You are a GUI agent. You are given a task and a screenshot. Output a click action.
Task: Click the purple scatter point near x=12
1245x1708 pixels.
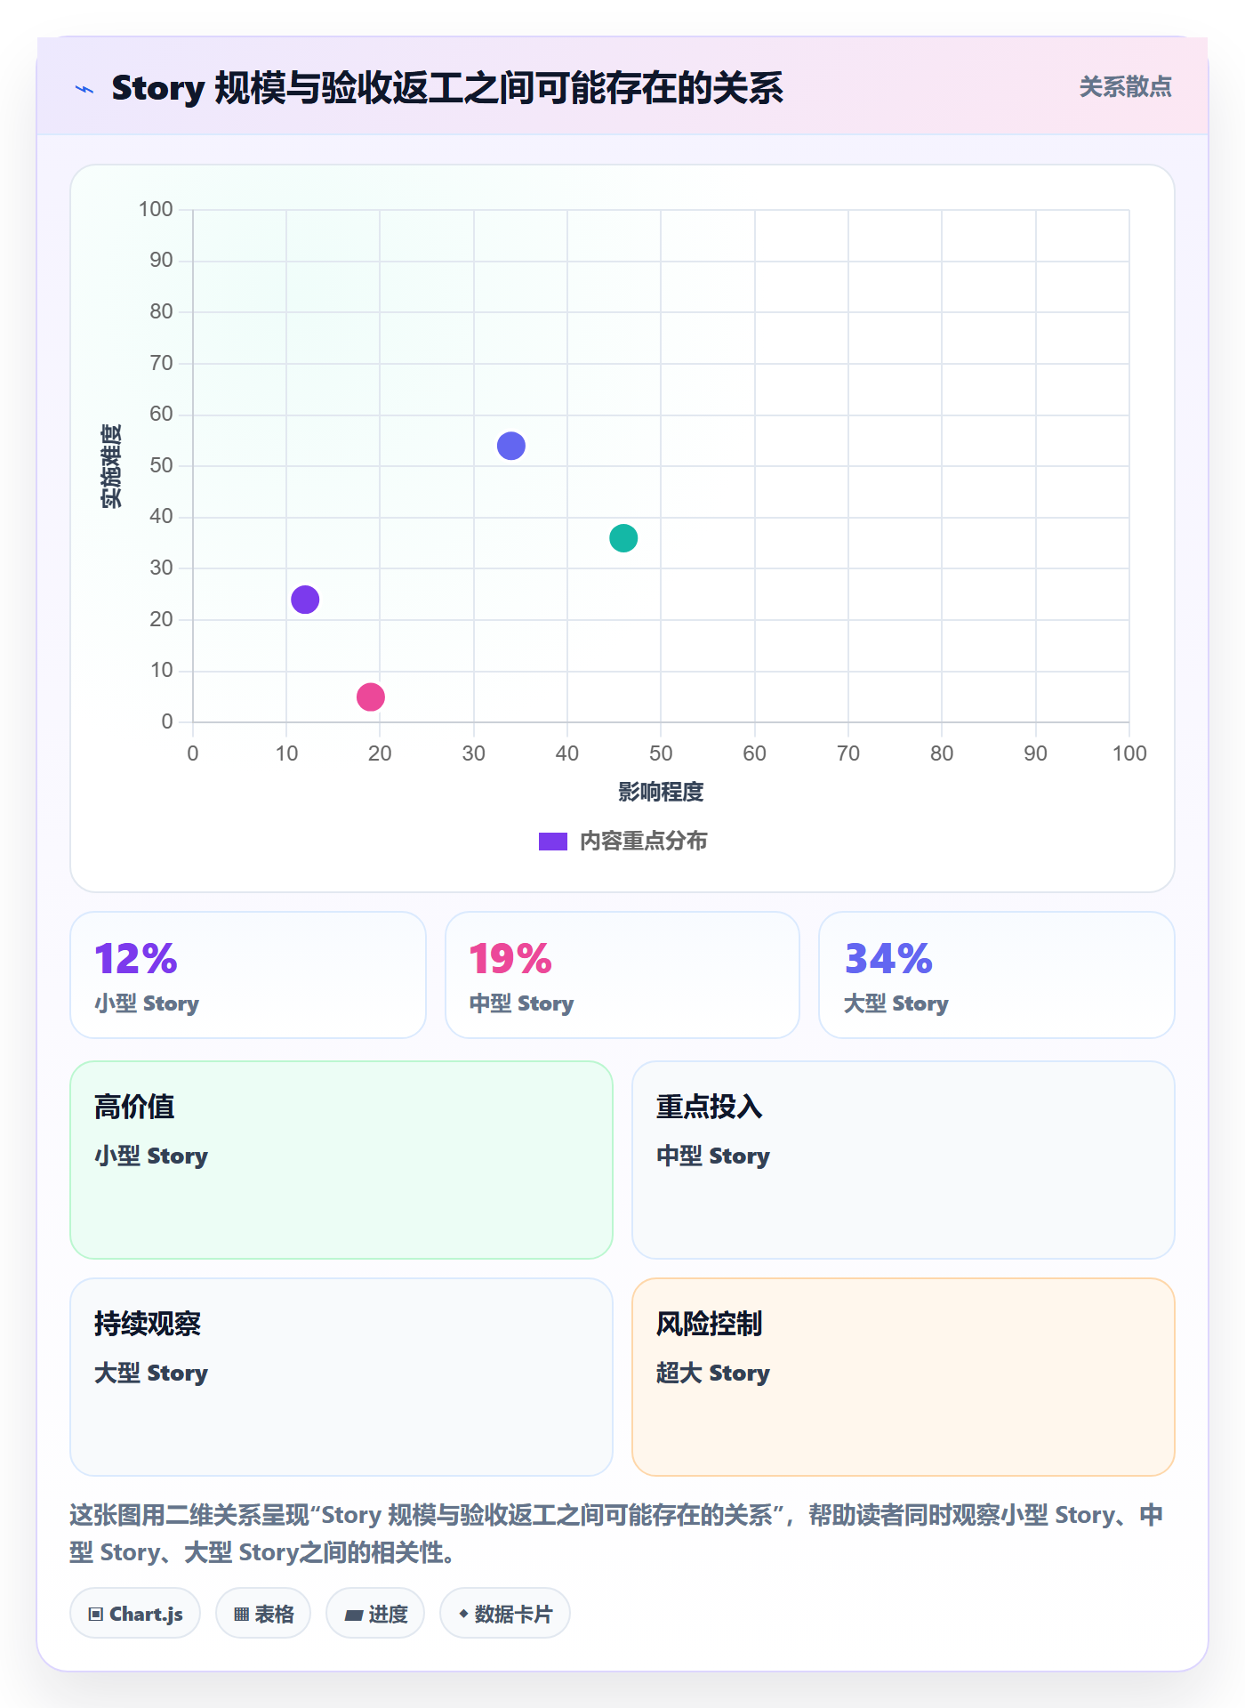[305, 600]
